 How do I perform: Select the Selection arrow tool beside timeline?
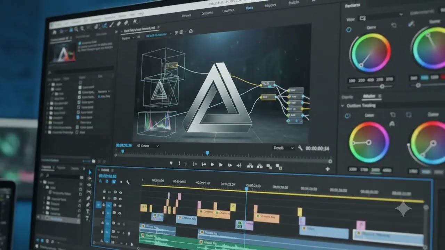pyautogui.click(x=90, y=172)
